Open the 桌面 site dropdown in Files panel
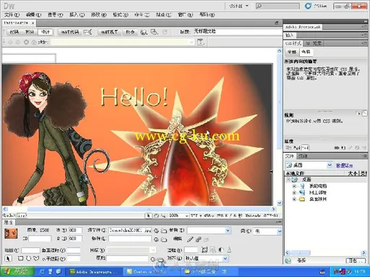 [309, 165]
